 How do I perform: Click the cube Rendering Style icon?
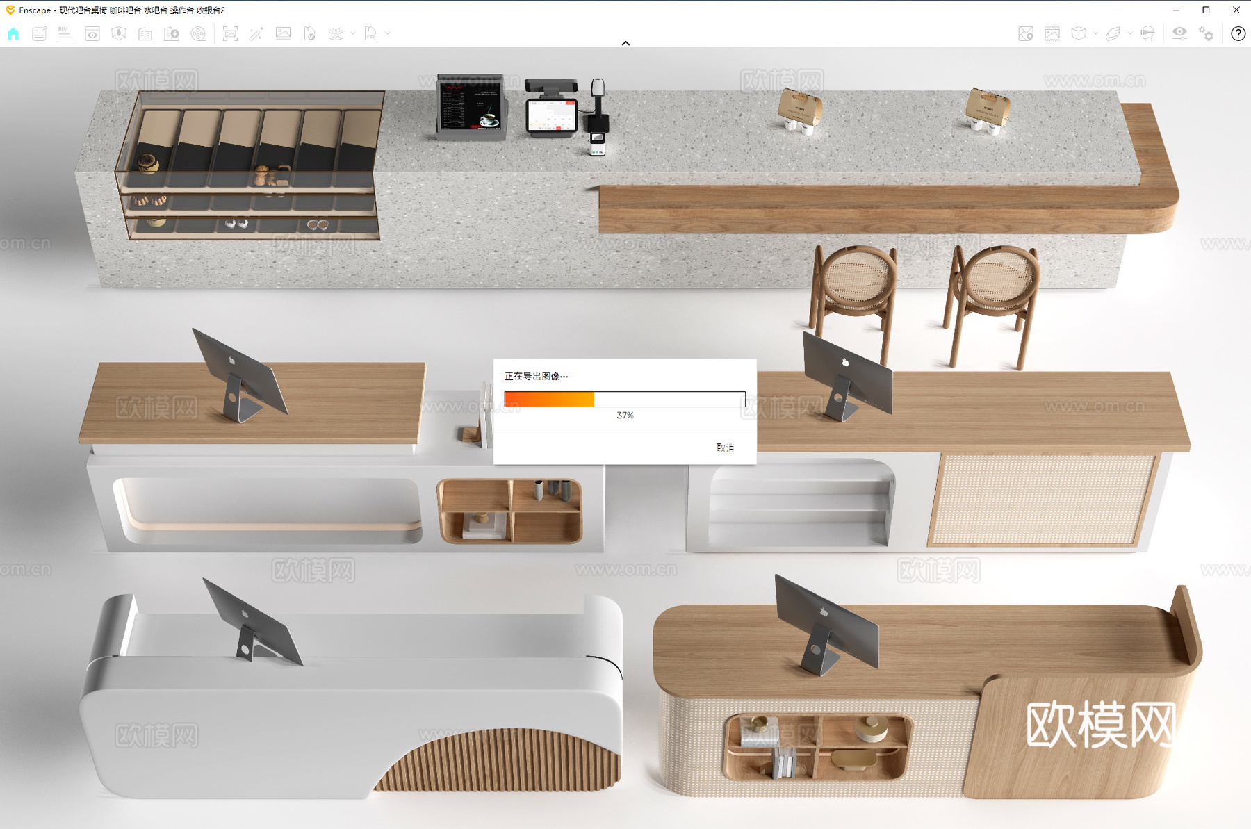point(1079,33)
